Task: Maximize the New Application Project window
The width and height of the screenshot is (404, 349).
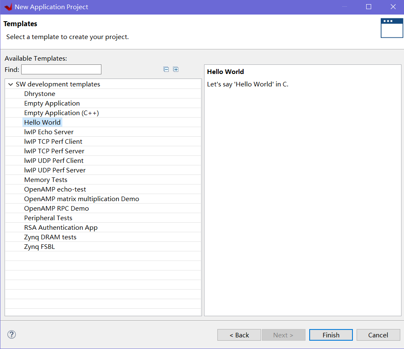Action: (x=369, y=7)
